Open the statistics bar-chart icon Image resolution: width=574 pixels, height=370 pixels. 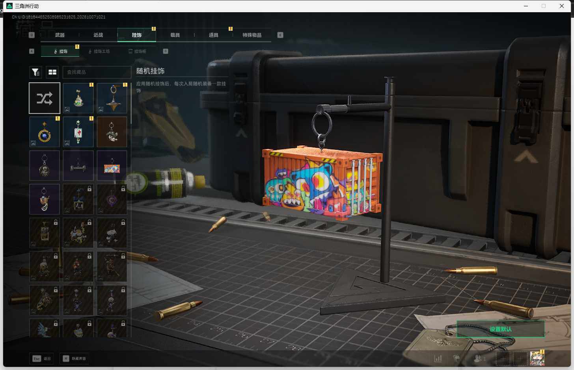pos(438,358)
